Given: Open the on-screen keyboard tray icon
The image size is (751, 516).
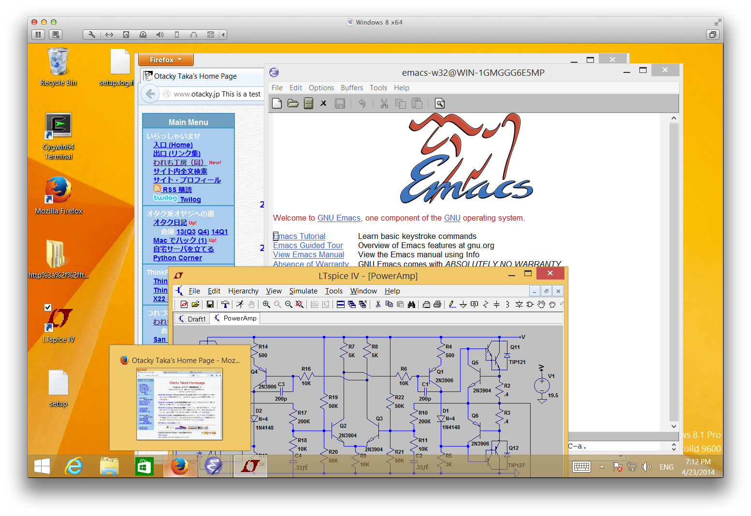Looking at the screenshot, I should click(581, 467).
